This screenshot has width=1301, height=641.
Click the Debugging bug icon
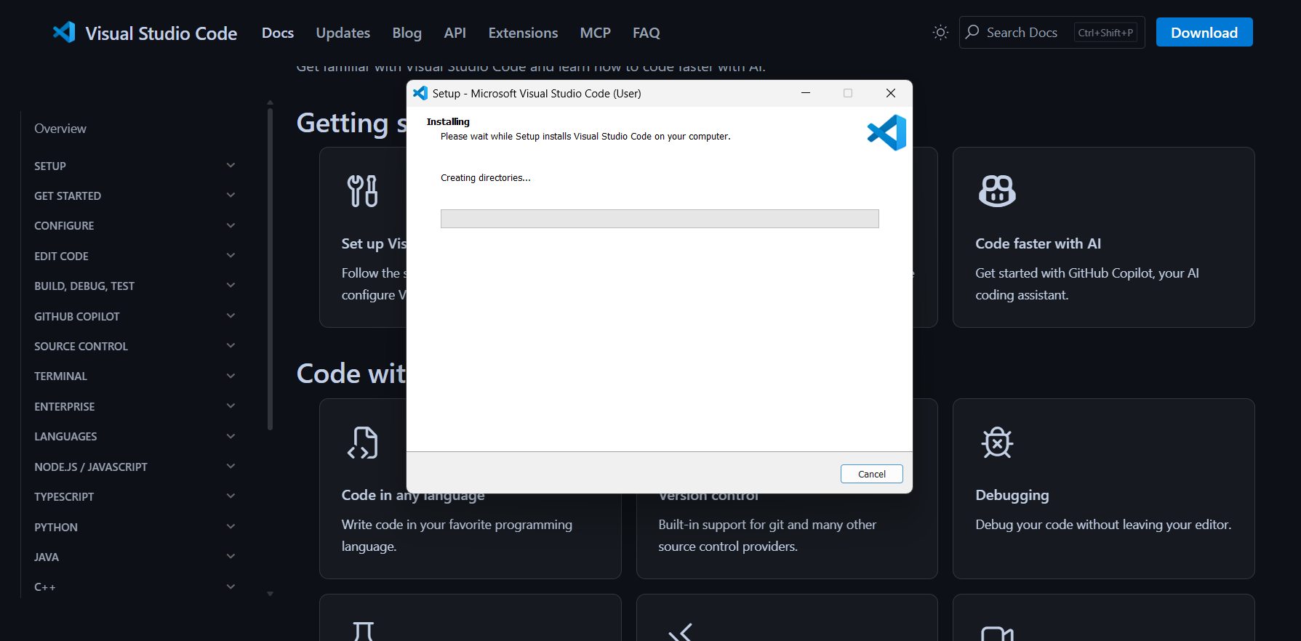(x=997, y=443)
